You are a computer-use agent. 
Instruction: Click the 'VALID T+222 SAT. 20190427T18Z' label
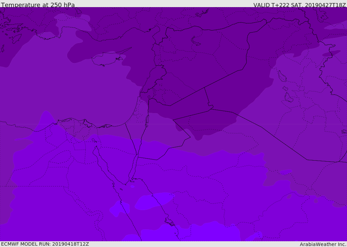click(300, 5)
